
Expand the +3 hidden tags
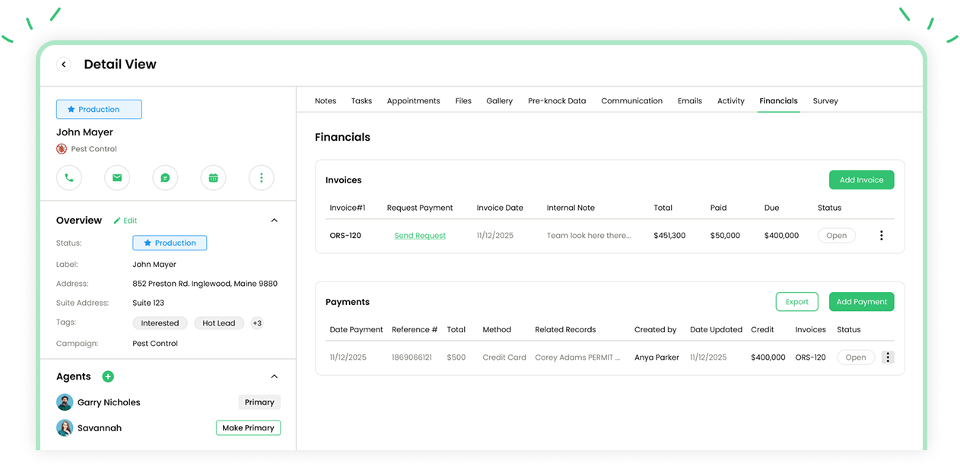point(257,323)
